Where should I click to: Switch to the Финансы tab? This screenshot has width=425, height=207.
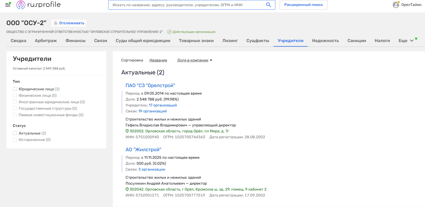point(75,41)
